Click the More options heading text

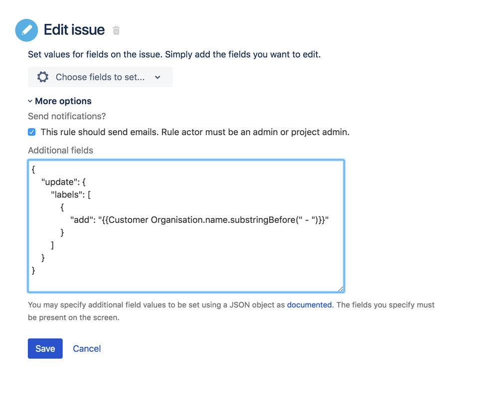click(x=63, y=101)
